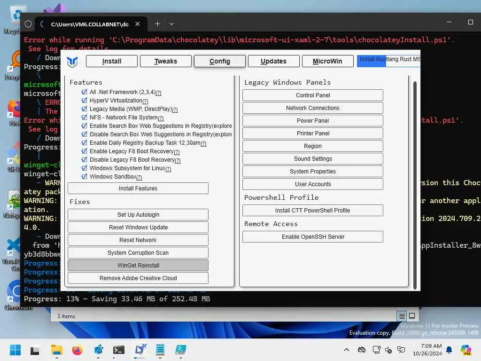Toggle Disable Search Box Web Suggestions

click(x=85, y=134)
